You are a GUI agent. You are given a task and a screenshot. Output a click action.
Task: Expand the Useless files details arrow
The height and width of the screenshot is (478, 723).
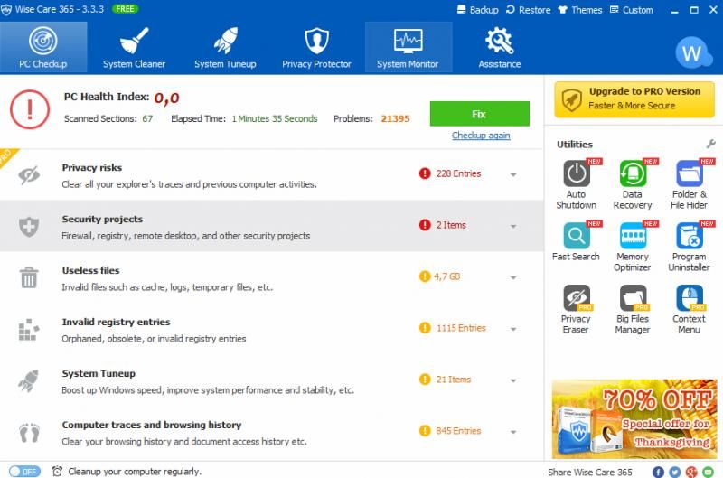click(x=513, y=278)
